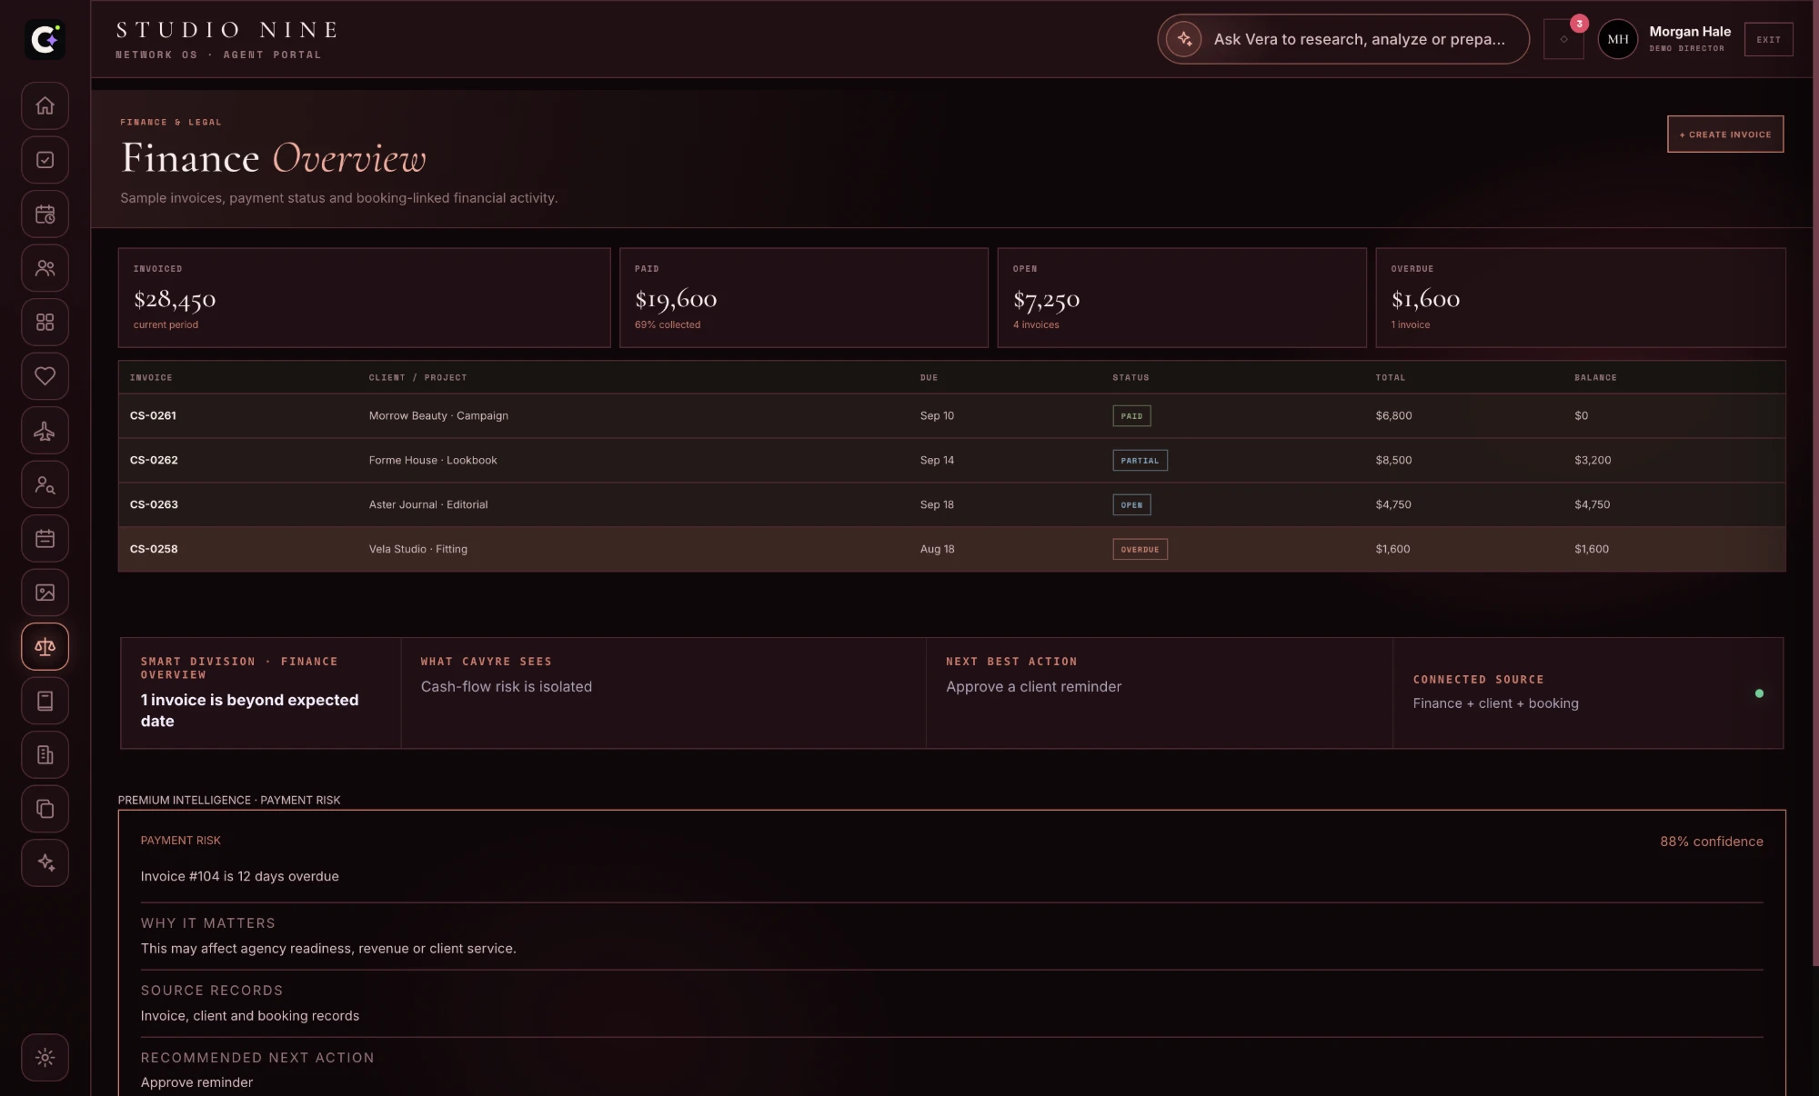
Task: Open the tasks checkbox sidebar icon
Action: coord(45,160)
